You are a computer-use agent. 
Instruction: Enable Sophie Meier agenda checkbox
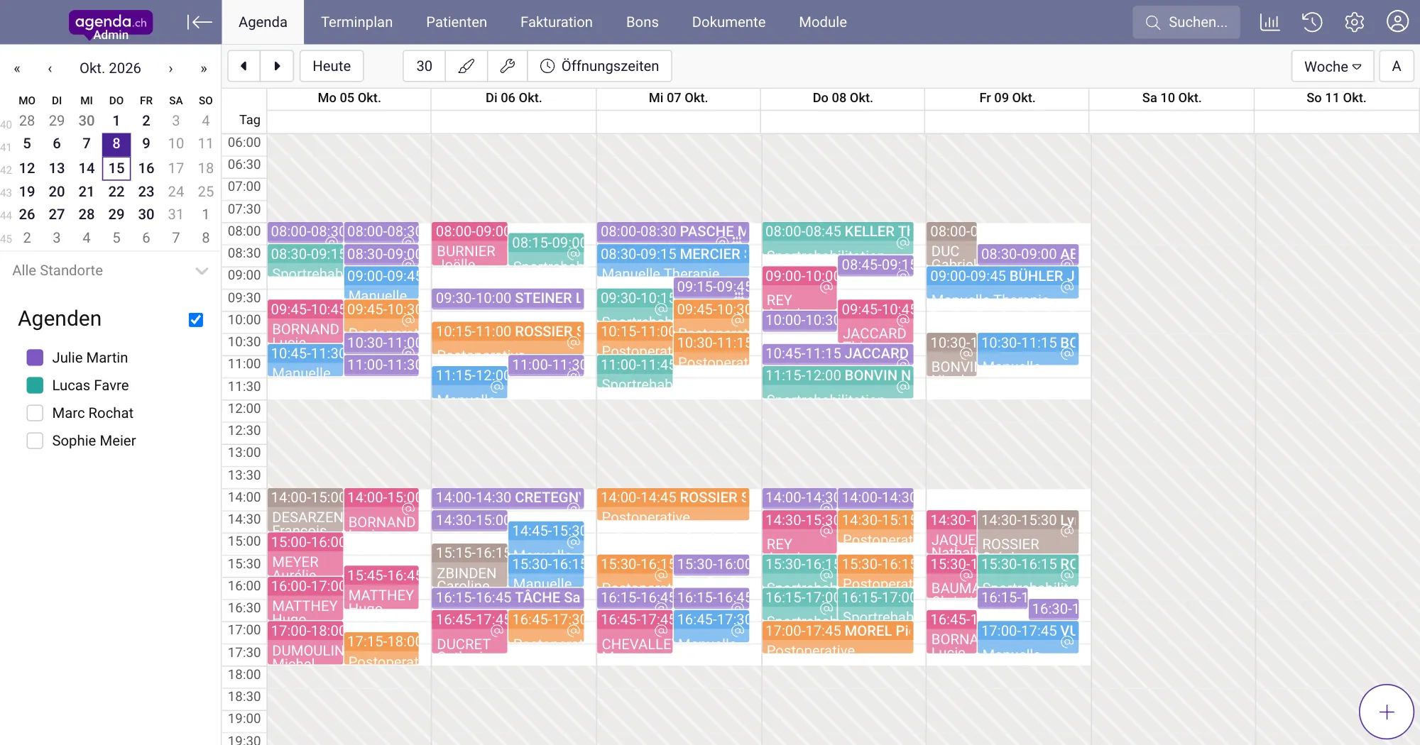pyautogui.click(x=35, y=441)
